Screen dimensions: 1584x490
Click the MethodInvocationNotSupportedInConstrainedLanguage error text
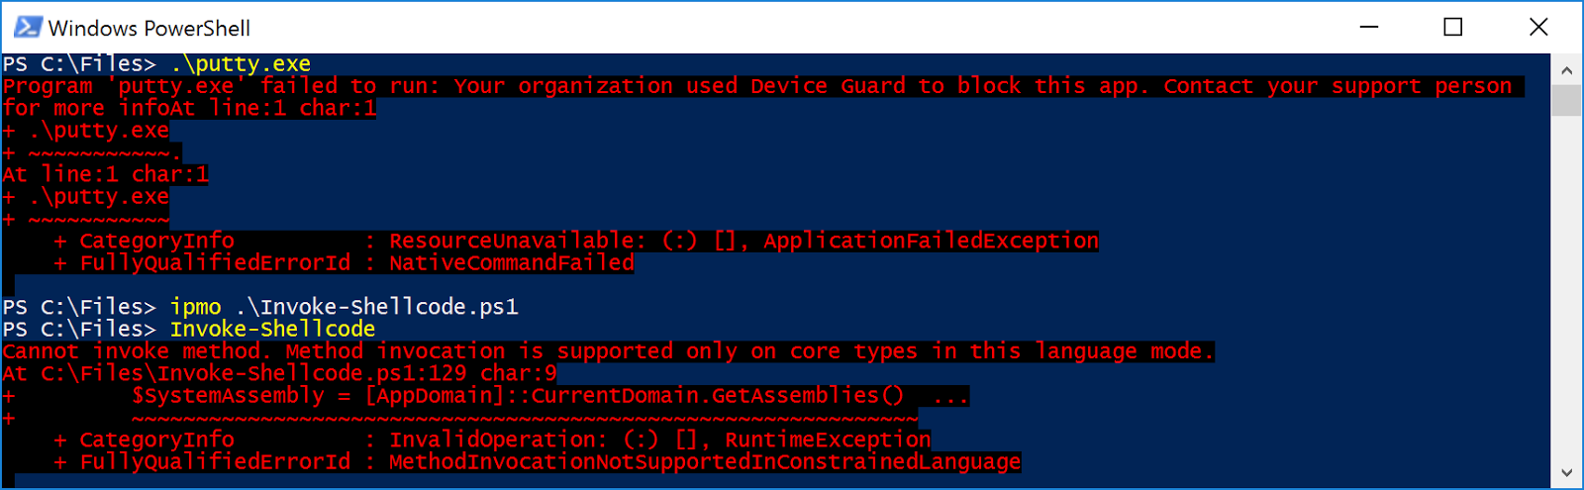(x=704, y=462)
